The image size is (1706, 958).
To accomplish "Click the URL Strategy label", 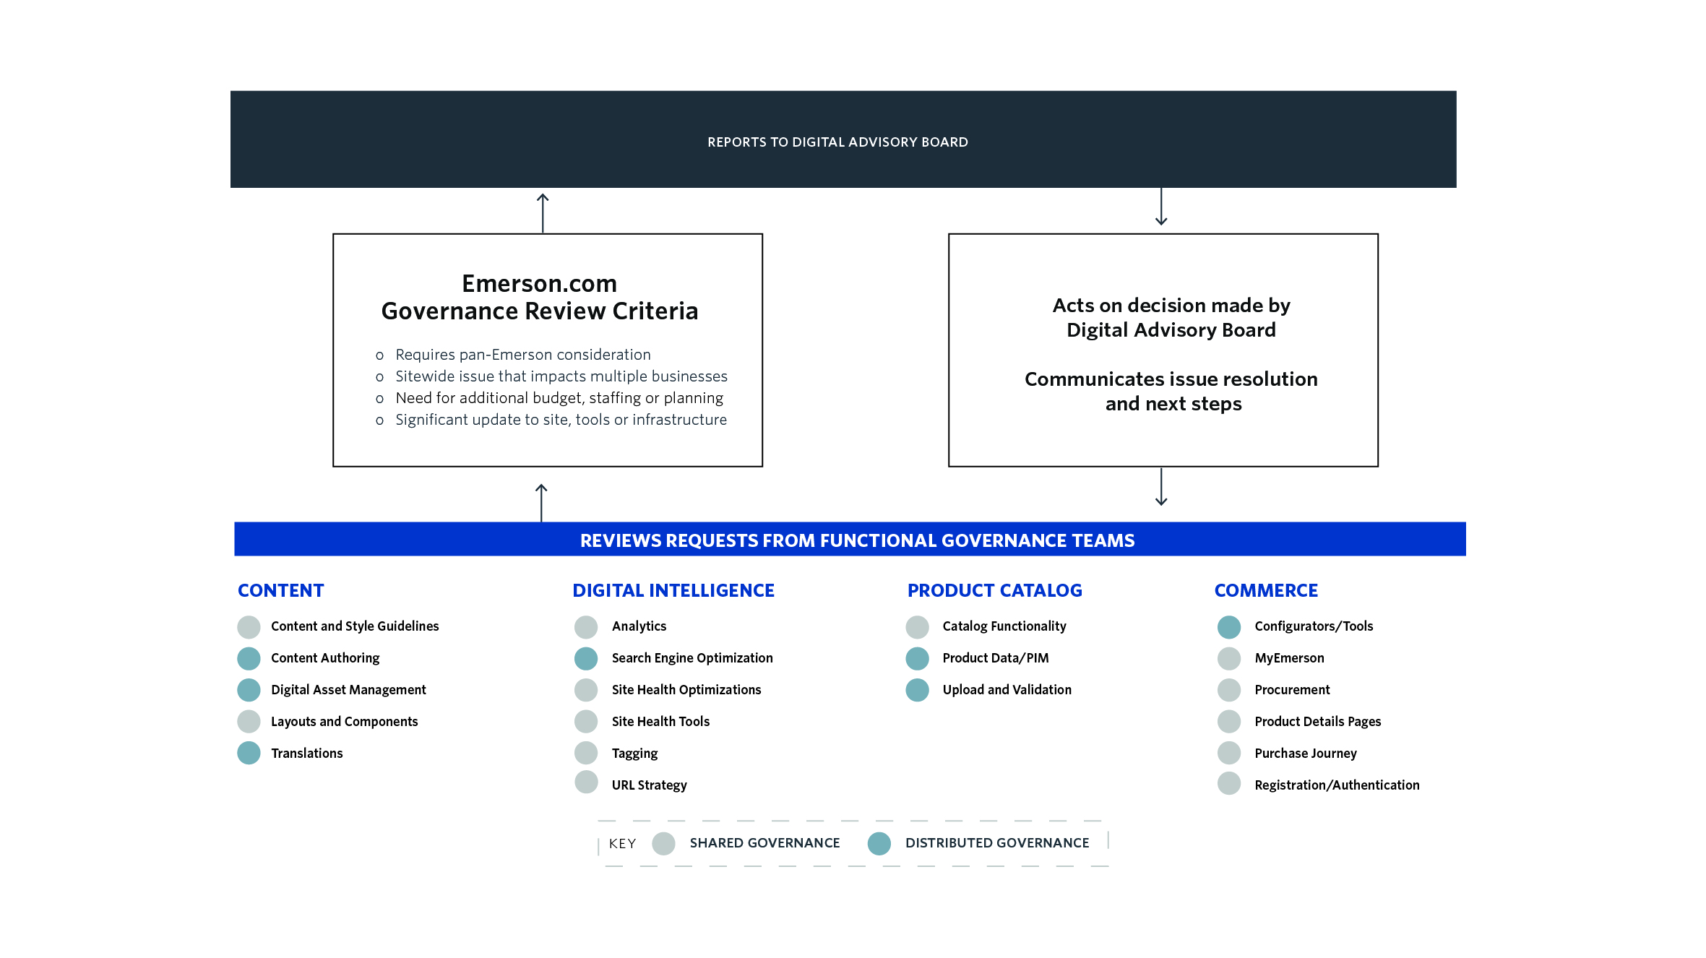I will pos(649,785).
